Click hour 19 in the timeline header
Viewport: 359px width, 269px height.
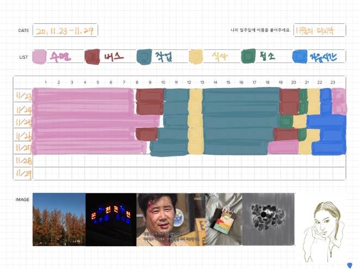click(281, 83)
